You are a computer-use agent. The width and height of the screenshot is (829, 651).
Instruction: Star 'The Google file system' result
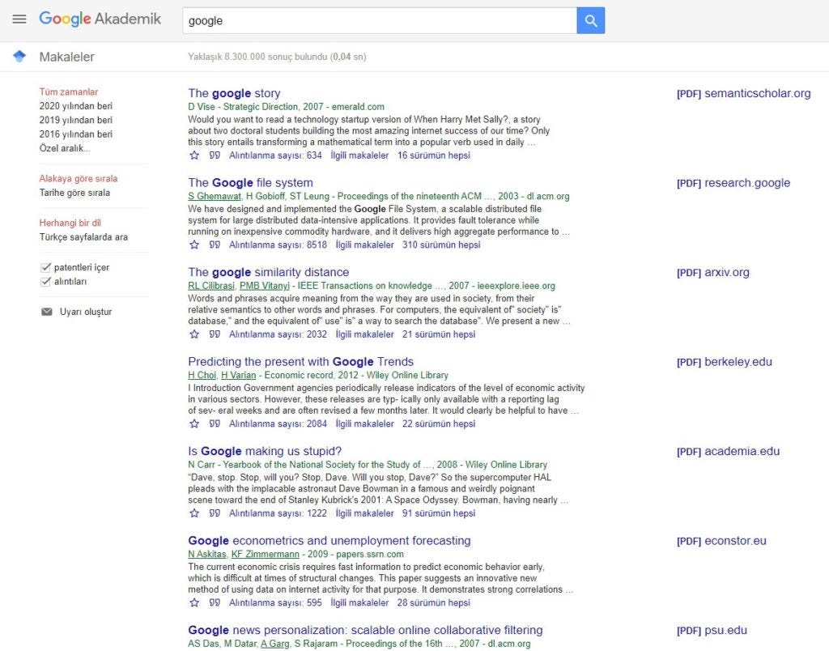click(194, 245)
